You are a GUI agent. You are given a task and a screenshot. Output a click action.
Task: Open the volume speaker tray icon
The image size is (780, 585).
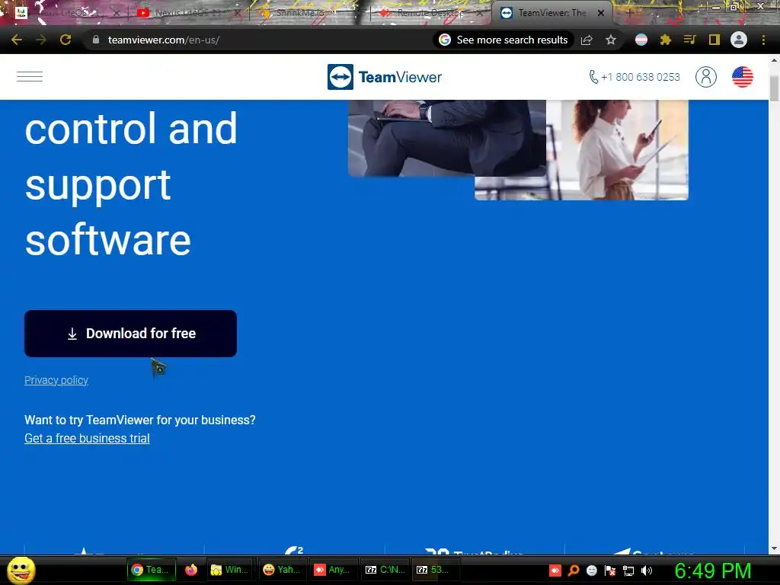[646, 571]
